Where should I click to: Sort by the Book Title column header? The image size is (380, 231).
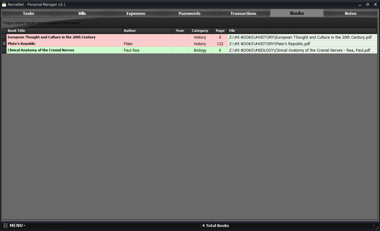[64, 31]
